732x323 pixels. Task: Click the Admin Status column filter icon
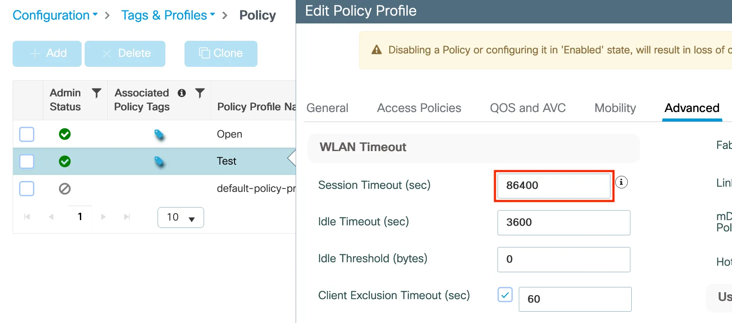tap(96, 93)
